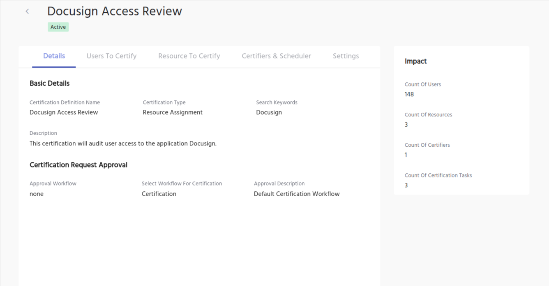This screenshot has height=286, width=549.
Task: Go back using the left chevron arrow
Action: click(x=28, y=11)
